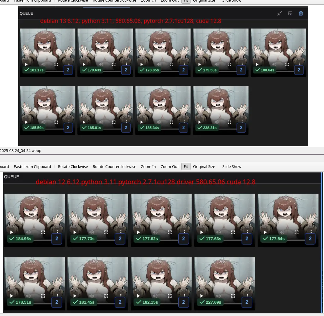This screenshot has height=316, width=324.
Task: Play the video labeled 184.96s
Action: pos(12,232)
